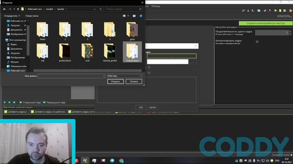Click the 'Cancel' button in the dialog

tap(152, 108)
